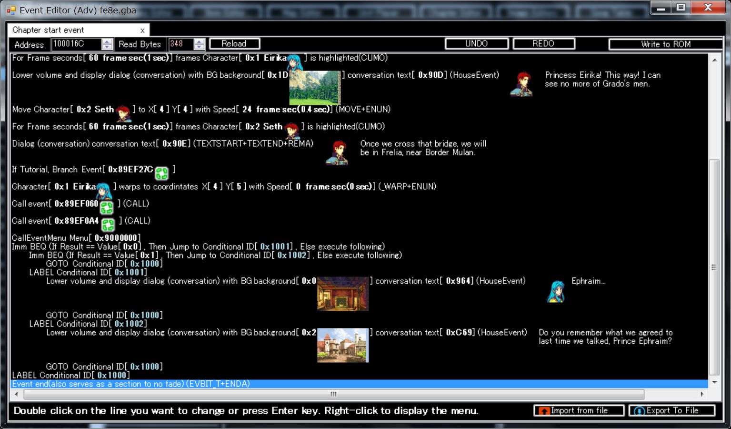Click horizontal scrollbar right arrow

tap(702, 394)
